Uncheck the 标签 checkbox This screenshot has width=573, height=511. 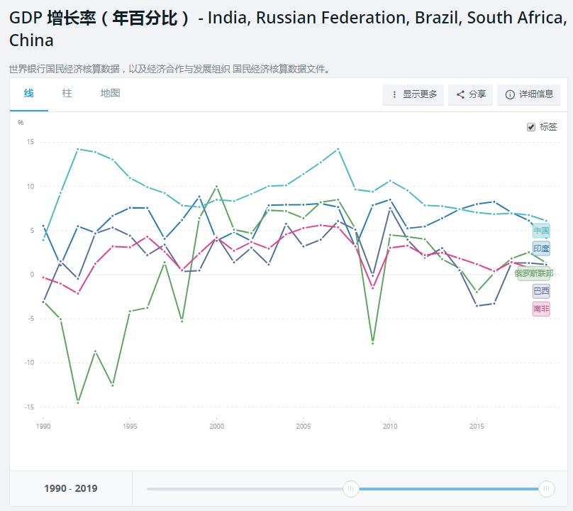531,127
